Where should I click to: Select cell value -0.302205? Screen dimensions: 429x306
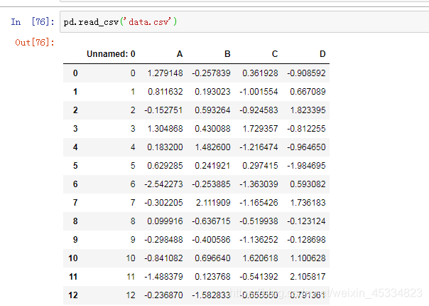(163, 203)
